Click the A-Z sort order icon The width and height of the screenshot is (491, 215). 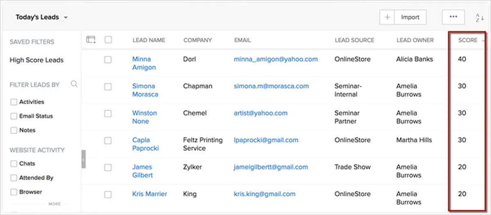(480, 18)
